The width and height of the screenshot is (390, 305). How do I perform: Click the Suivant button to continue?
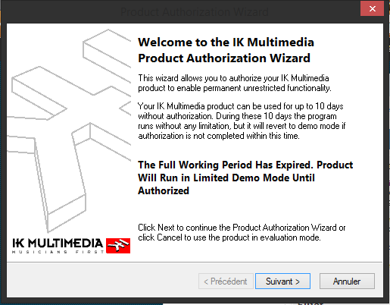click(x=282, y=281)
